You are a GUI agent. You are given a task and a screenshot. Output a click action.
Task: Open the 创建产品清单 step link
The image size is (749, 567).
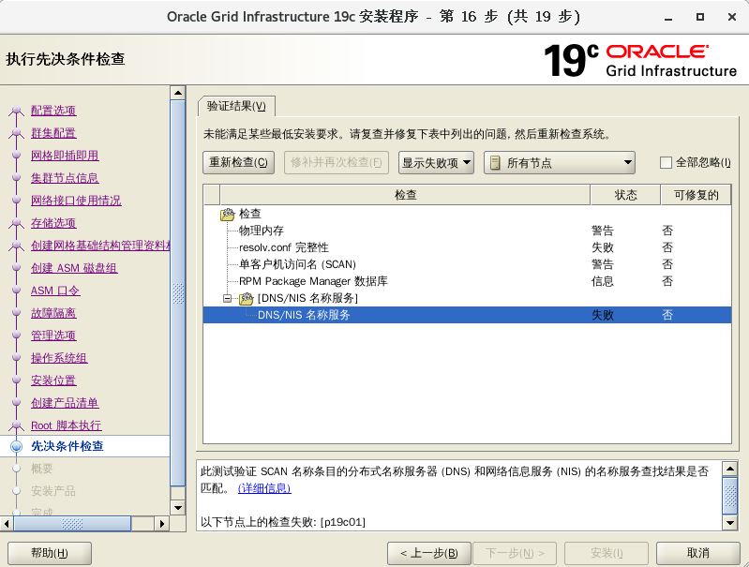click(65, 403)
